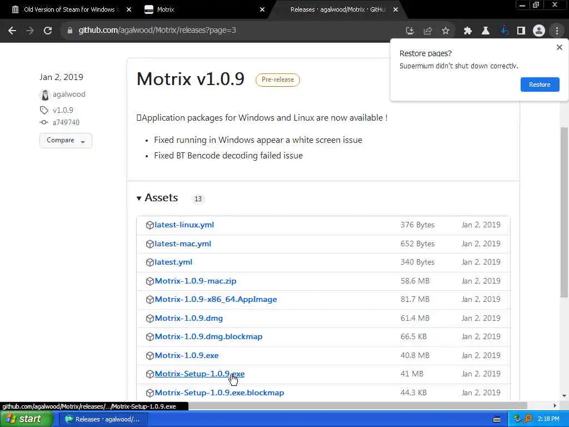This screenshot has width=569, height=427.
Task: Bookmark this page with the star icon
Action: 446,31
